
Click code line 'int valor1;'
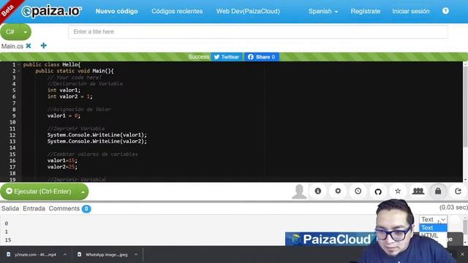click(x=64, y=90)
